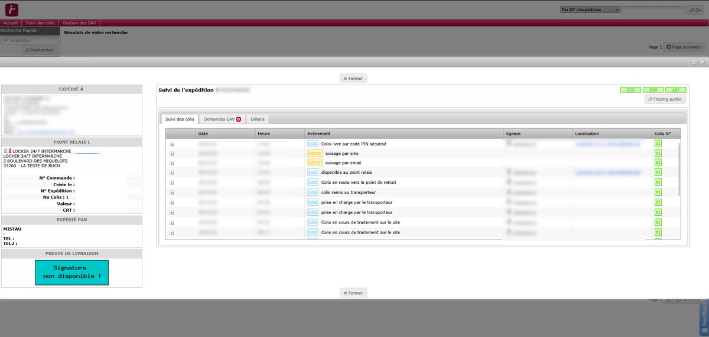709x337 pixels.
Task: Click the green 24R status badge
Action: [x=653, y=90]
